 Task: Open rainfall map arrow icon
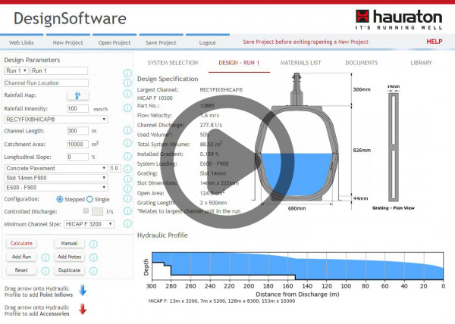[x=78, y=95]
